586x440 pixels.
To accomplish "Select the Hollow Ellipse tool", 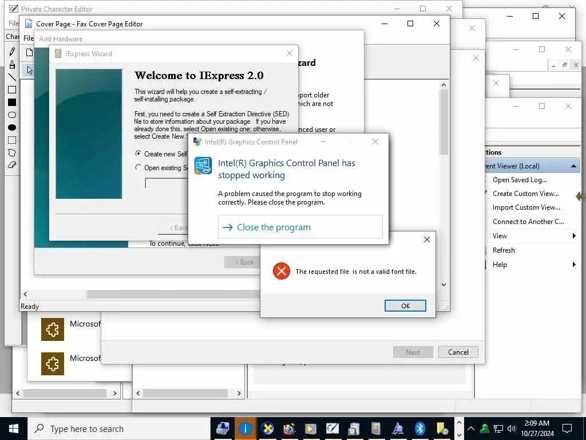I will 12,115.
